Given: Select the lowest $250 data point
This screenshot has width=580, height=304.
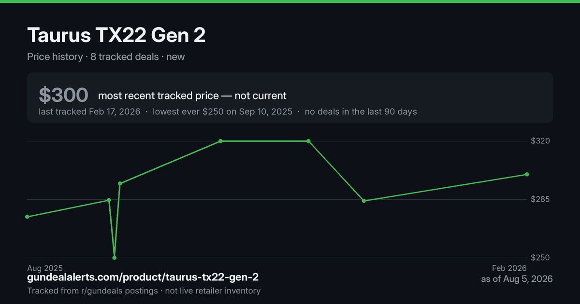Looking at the screenshot, I should click(x=115, y=258).
